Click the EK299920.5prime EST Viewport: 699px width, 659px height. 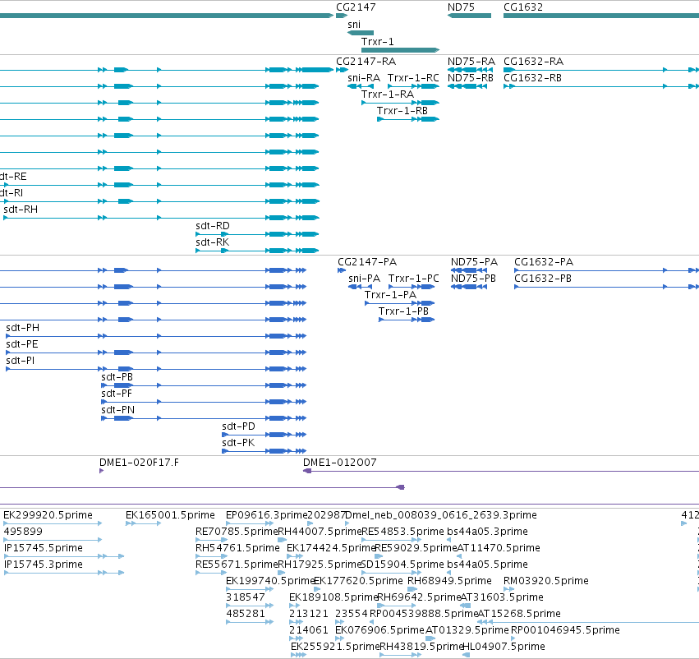pos(53,523)
